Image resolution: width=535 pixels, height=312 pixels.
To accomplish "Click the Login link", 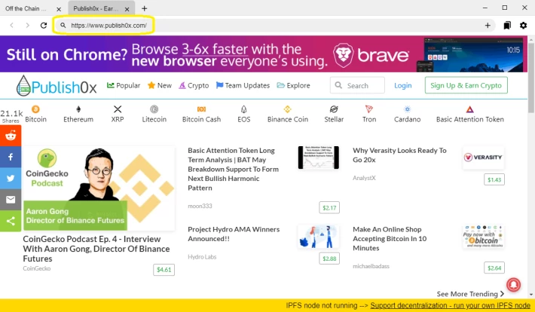I will 403,85.
